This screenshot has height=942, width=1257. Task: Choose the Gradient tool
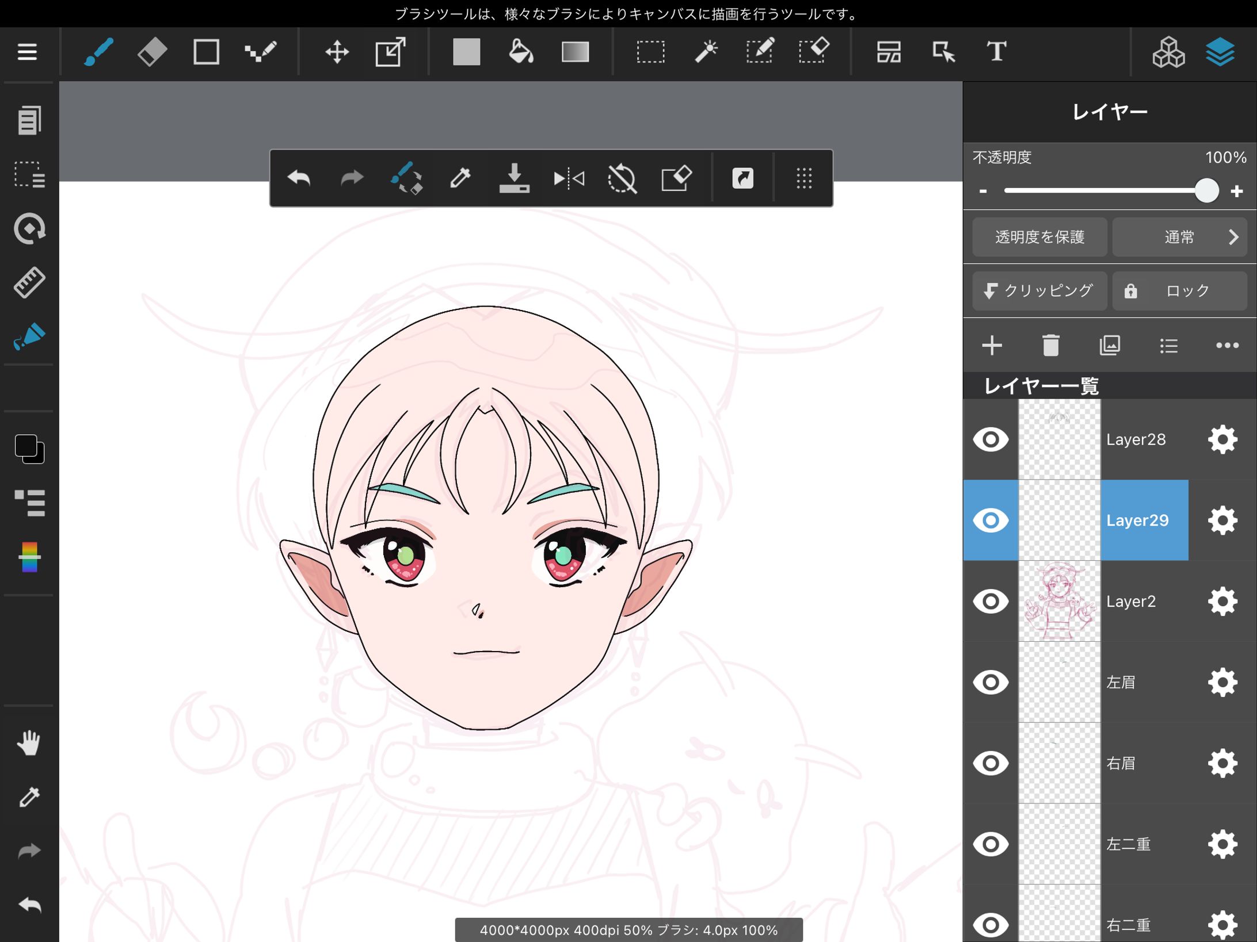575,52
